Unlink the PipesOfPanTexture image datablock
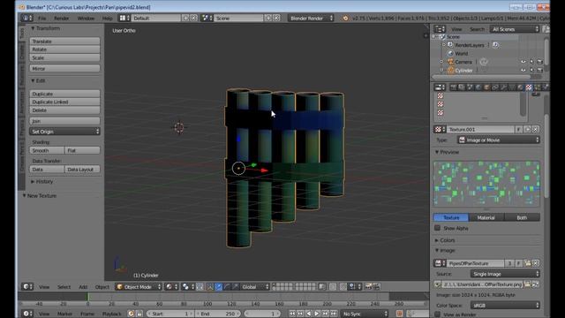565x318 pixels. (x=536, y=263)
